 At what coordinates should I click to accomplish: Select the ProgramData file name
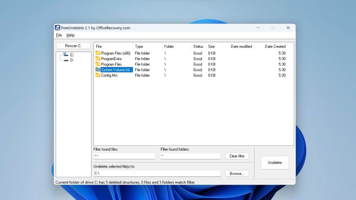tap(111, 59)
